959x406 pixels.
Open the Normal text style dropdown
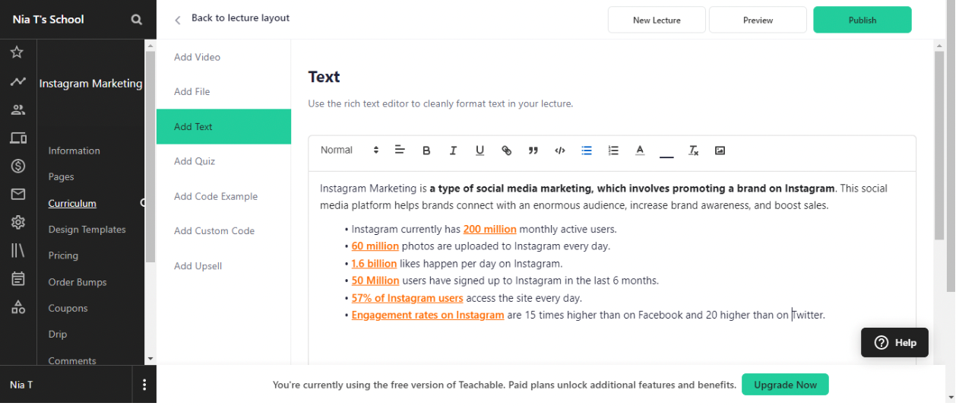(349, 151)
